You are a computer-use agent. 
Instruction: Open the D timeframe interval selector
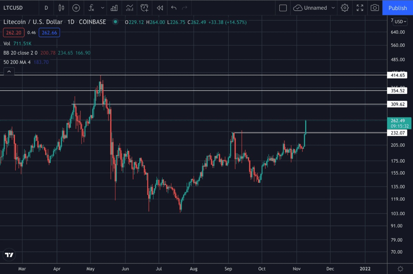tap(46, 8)
